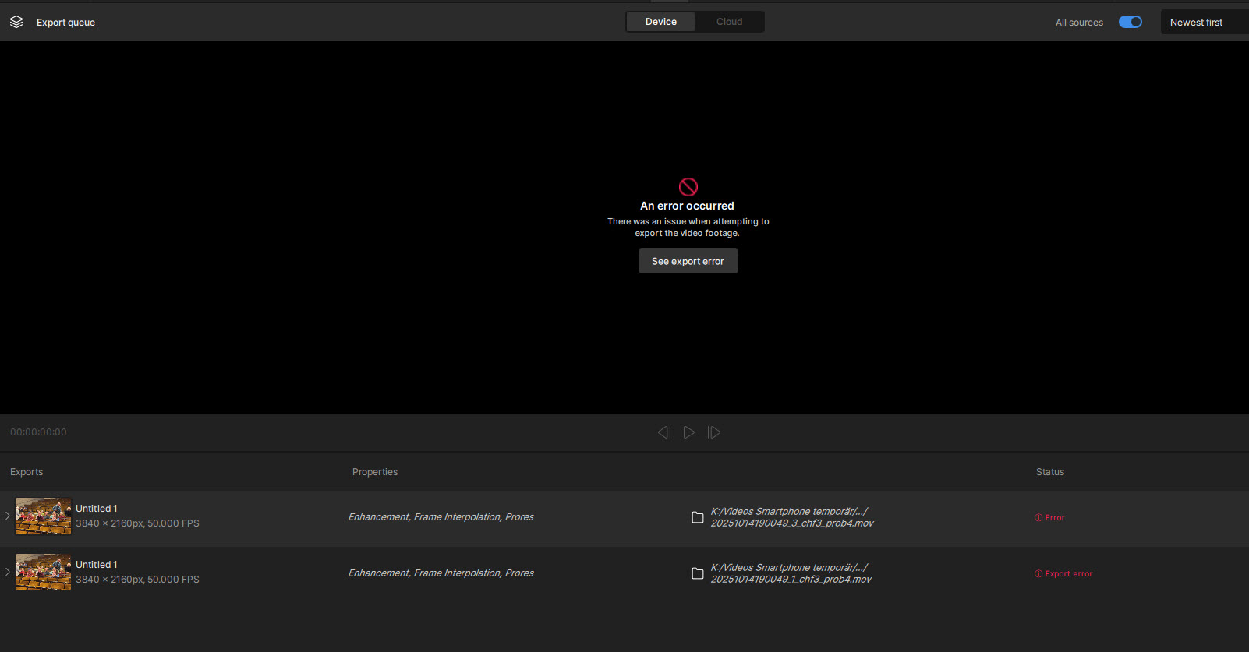Toggle the All sources switch

[x=1130, y=22]
